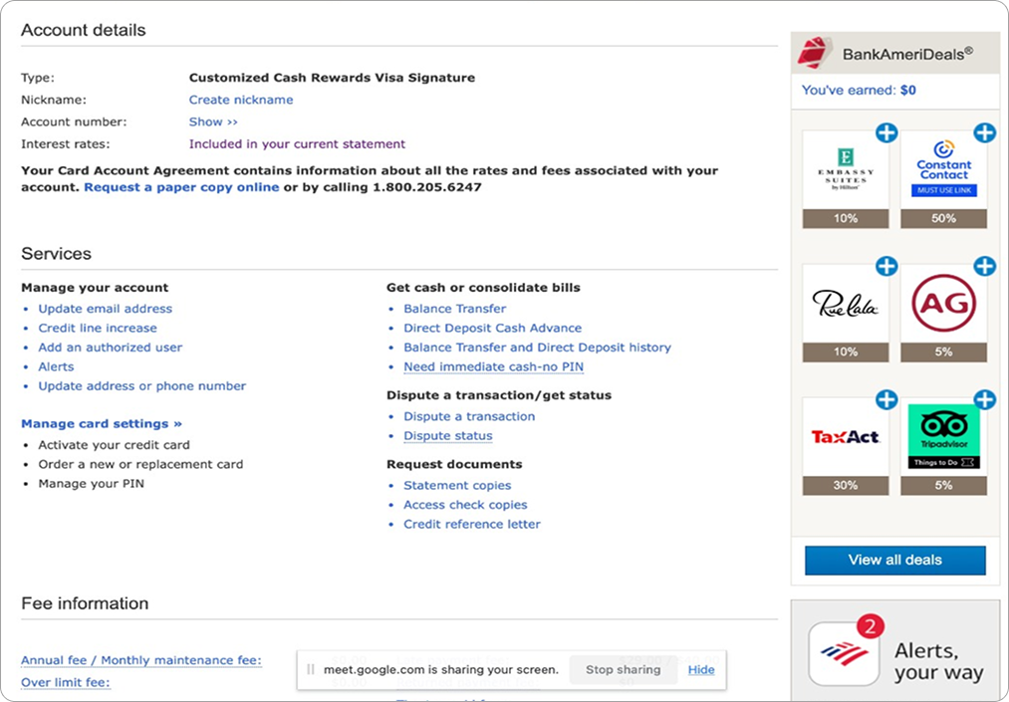Open Credit line increase link

[x=98, y=328]
